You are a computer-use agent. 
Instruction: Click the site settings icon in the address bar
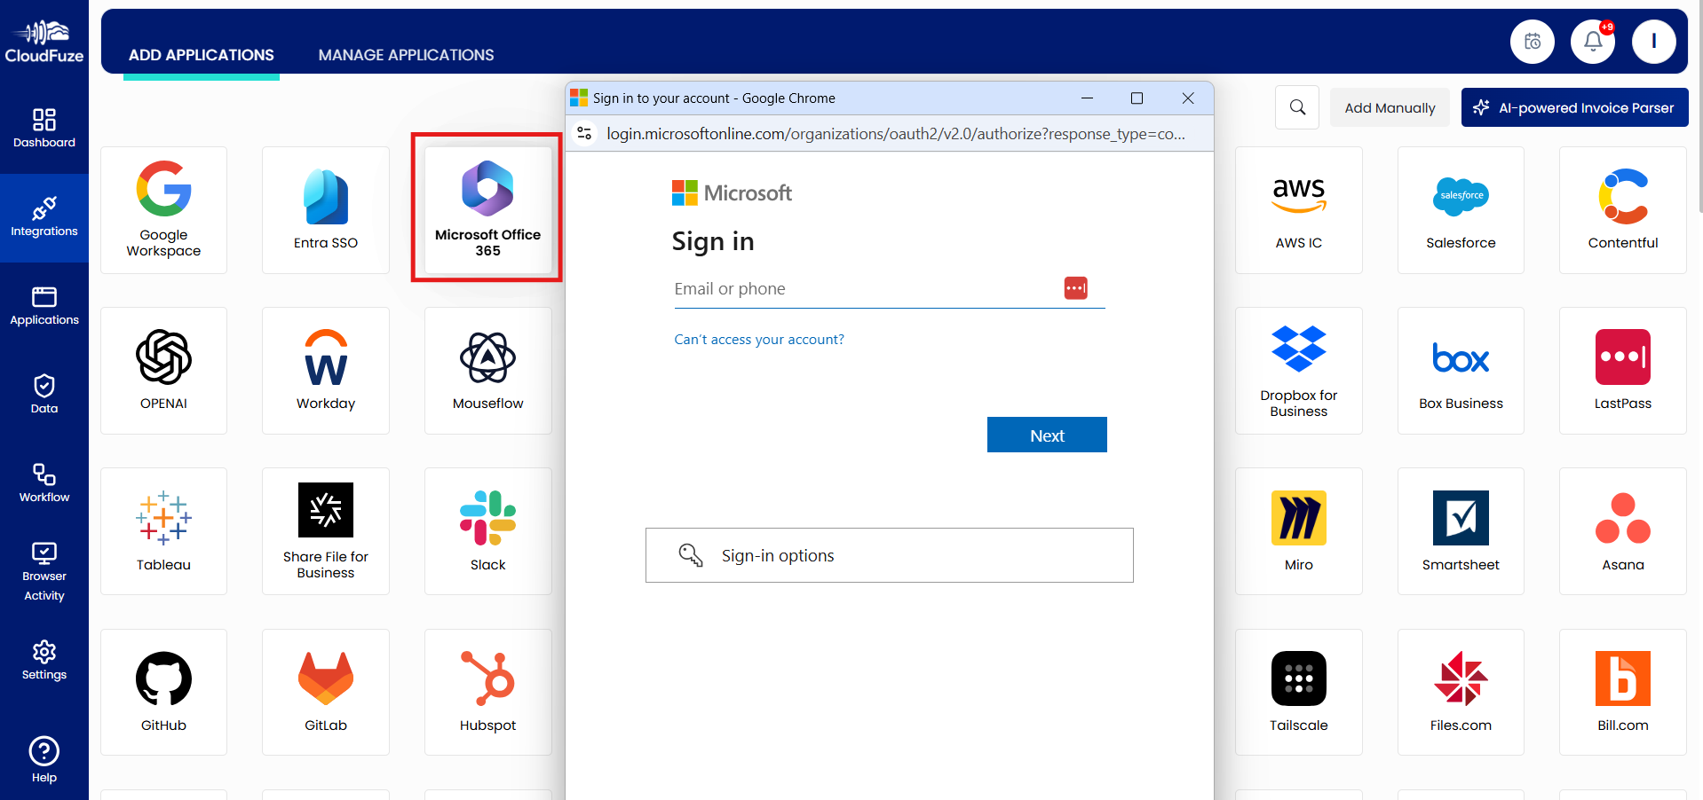(584, 133)
